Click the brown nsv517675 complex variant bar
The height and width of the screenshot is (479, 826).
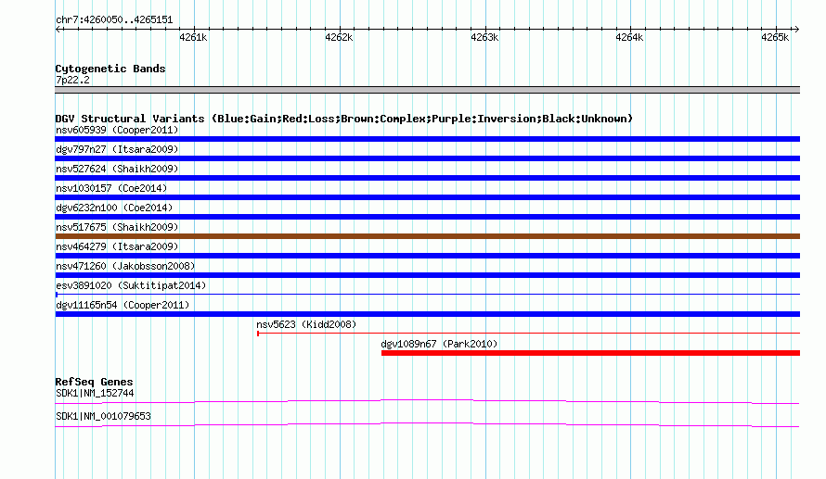pyautogui.click(x=427, y=236)
